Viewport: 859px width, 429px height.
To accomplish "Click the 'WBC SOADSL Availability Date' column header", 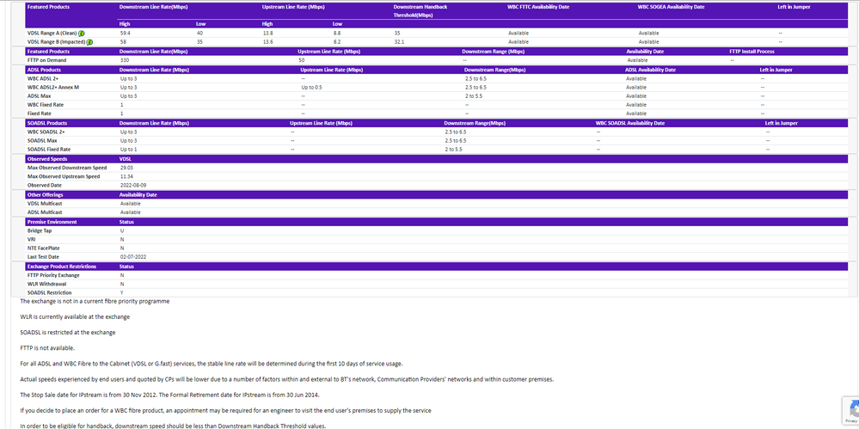I will (x=630, y=123).
